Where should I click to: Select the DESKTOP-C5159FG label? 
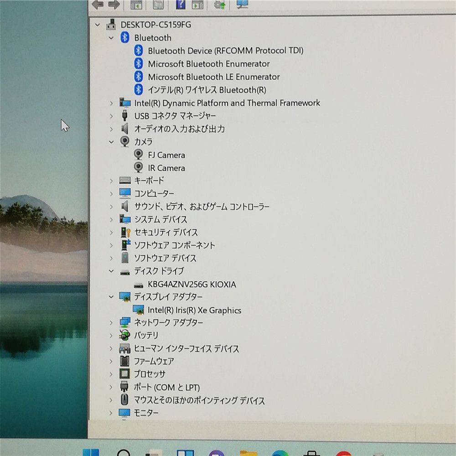tap(156, 25)
